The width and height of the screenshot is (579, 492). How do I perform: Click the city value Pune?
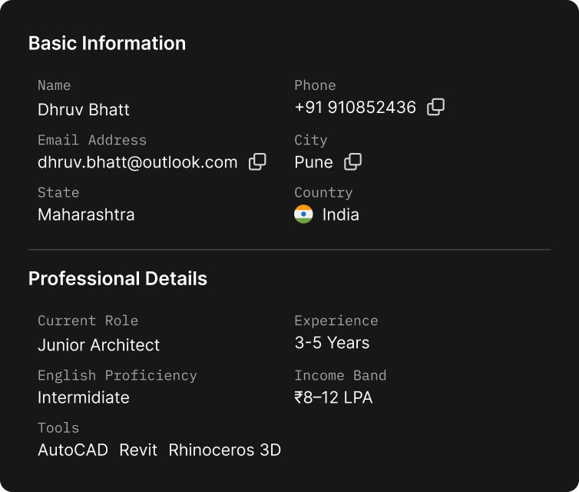313,163
